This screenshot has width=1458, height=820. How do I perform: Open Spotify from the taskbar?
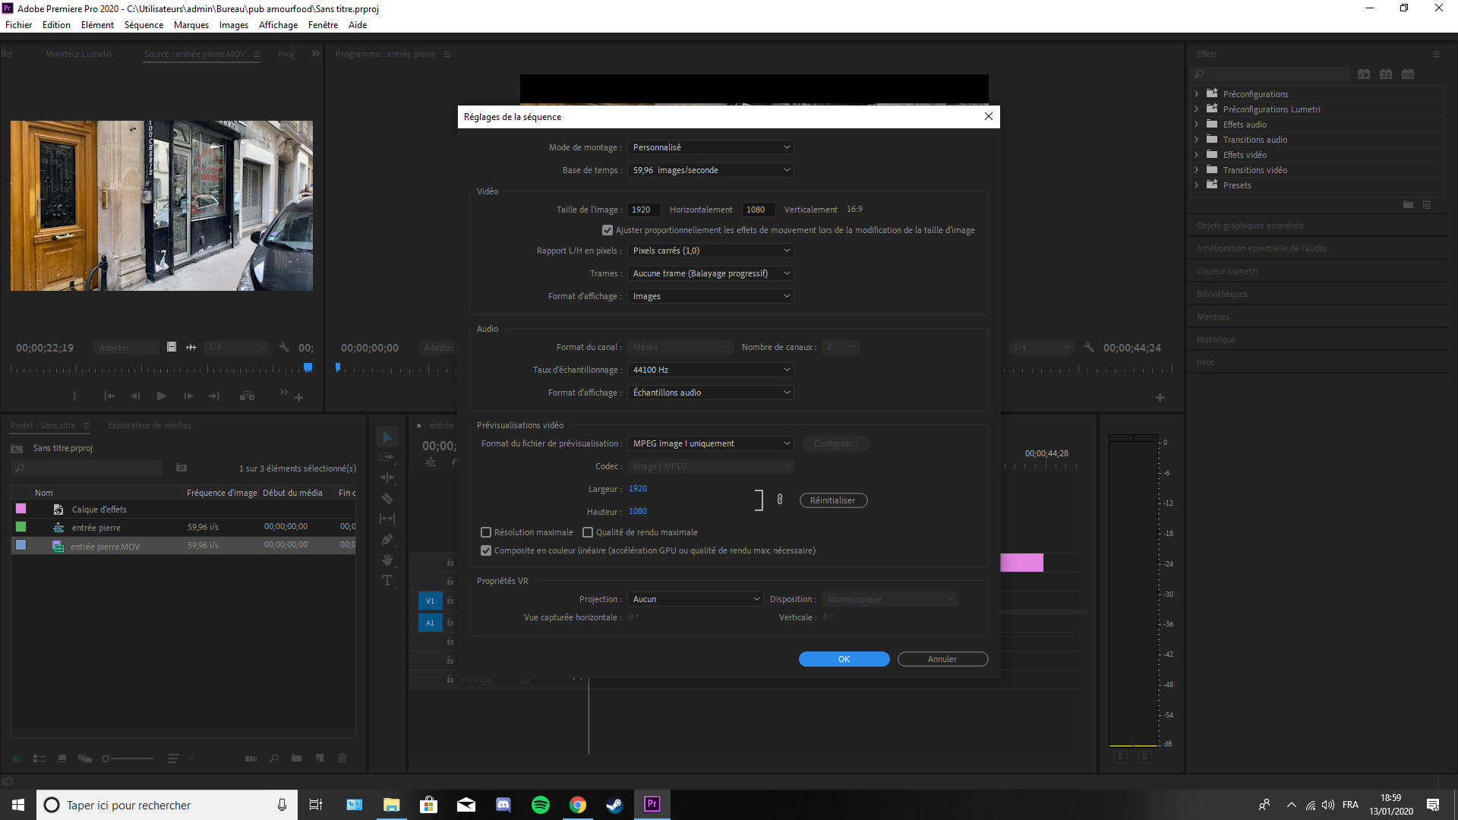pyautogui.click(x=541, y=805)
